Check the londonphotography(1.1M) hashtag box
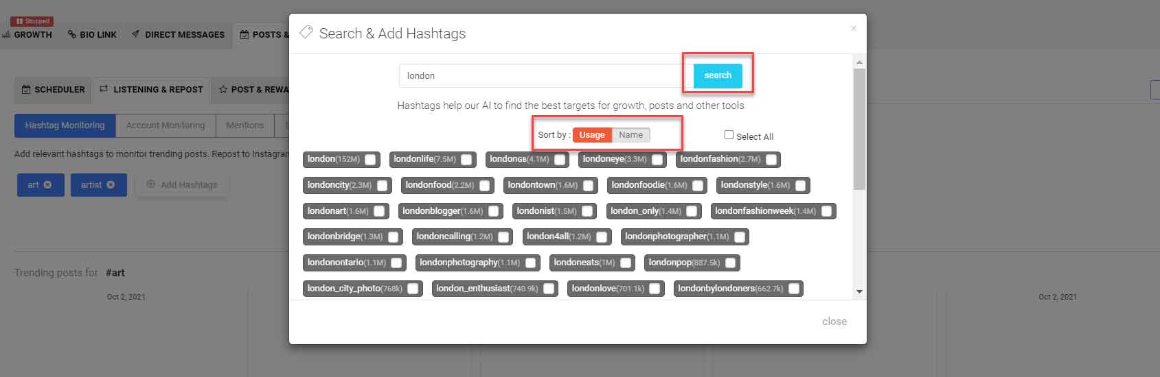This screenshot has height=377, width=1160. 530,263
